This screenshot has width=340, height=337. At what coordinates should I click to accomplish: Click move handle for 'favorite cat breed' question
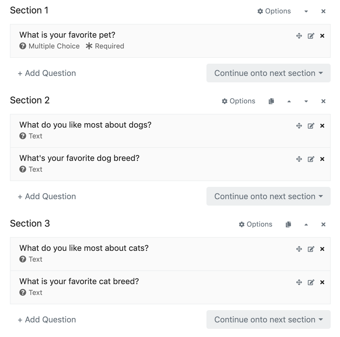(299, 282)
